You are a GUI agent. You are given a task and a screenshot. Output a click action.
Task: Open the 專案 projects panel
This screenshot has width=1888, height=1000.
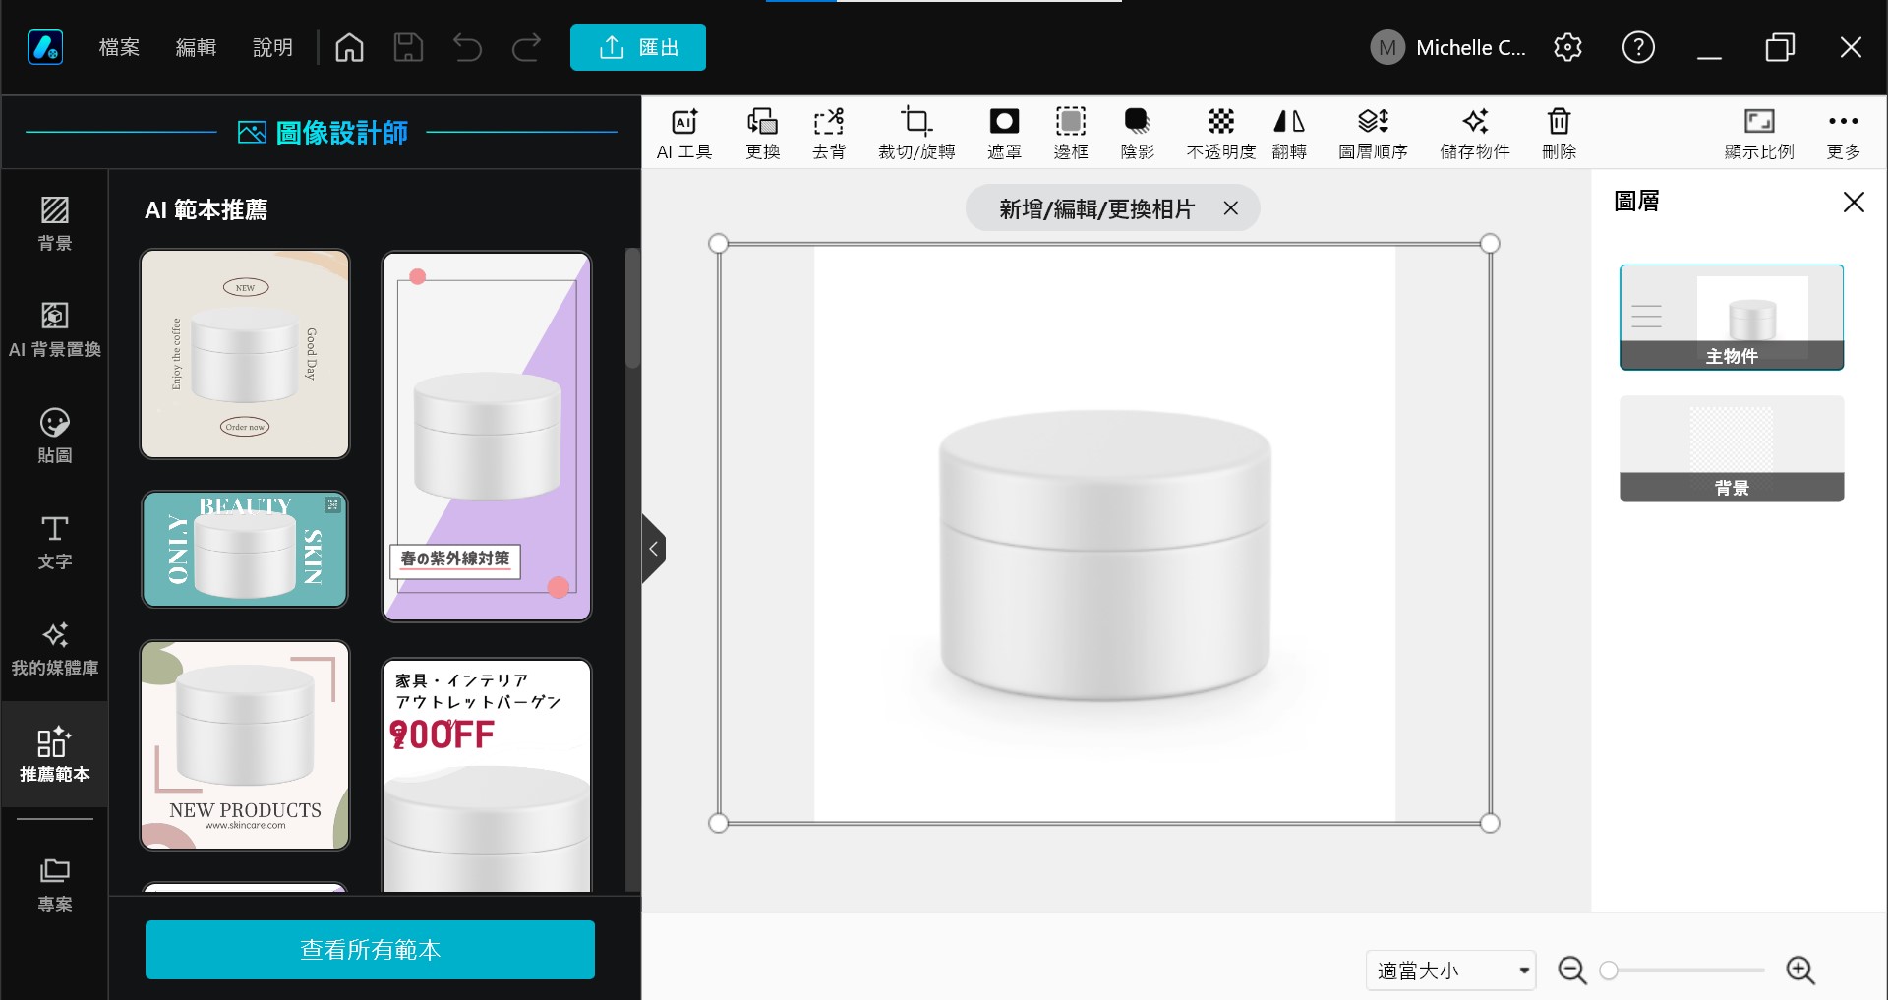coord(55,884)
